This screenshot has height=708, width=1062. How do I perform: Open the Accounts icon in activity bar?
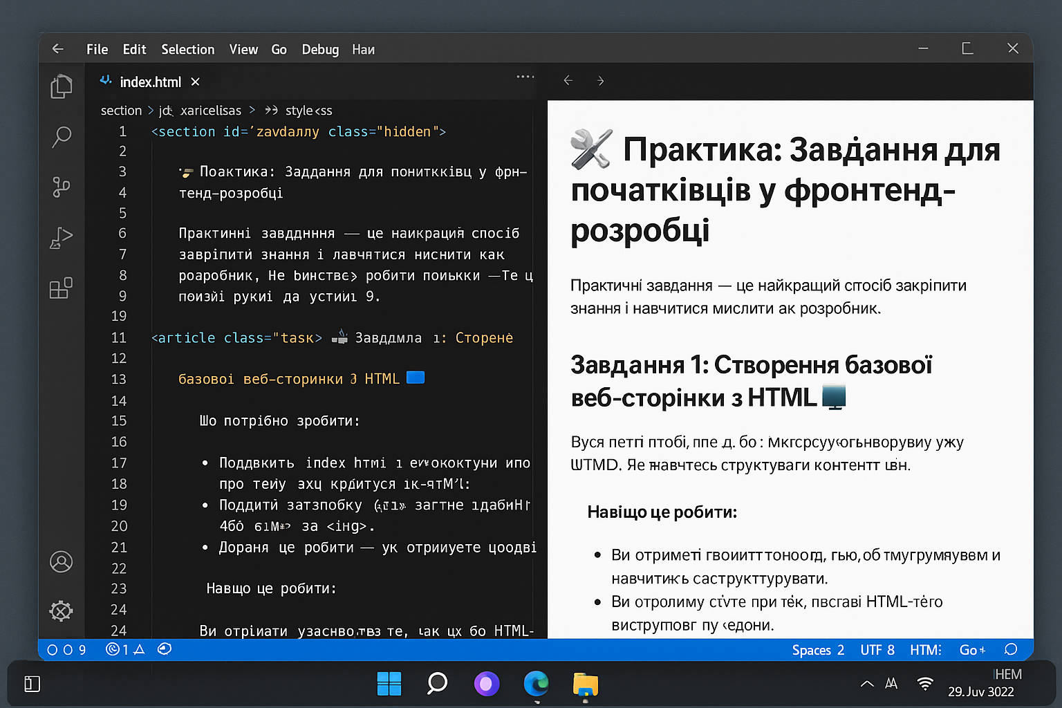(x=62, y=562)
